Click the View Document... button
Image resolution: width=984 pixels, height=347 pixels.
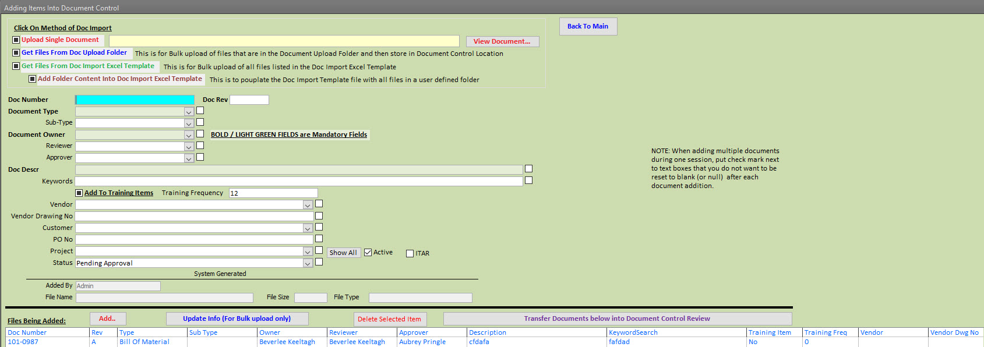click(x=502, y=41)
